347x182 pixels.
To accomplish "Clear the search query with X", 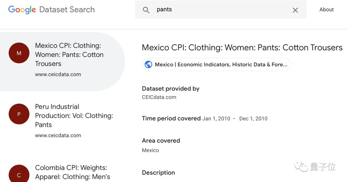I will point(295,10).
